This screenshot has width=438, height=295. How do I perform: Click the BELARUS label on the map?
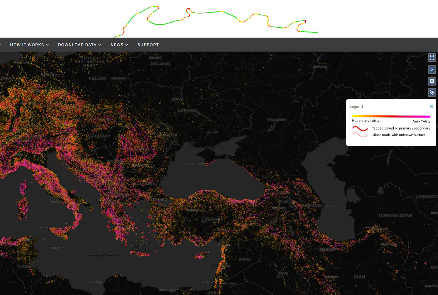(x=161, y=64)
